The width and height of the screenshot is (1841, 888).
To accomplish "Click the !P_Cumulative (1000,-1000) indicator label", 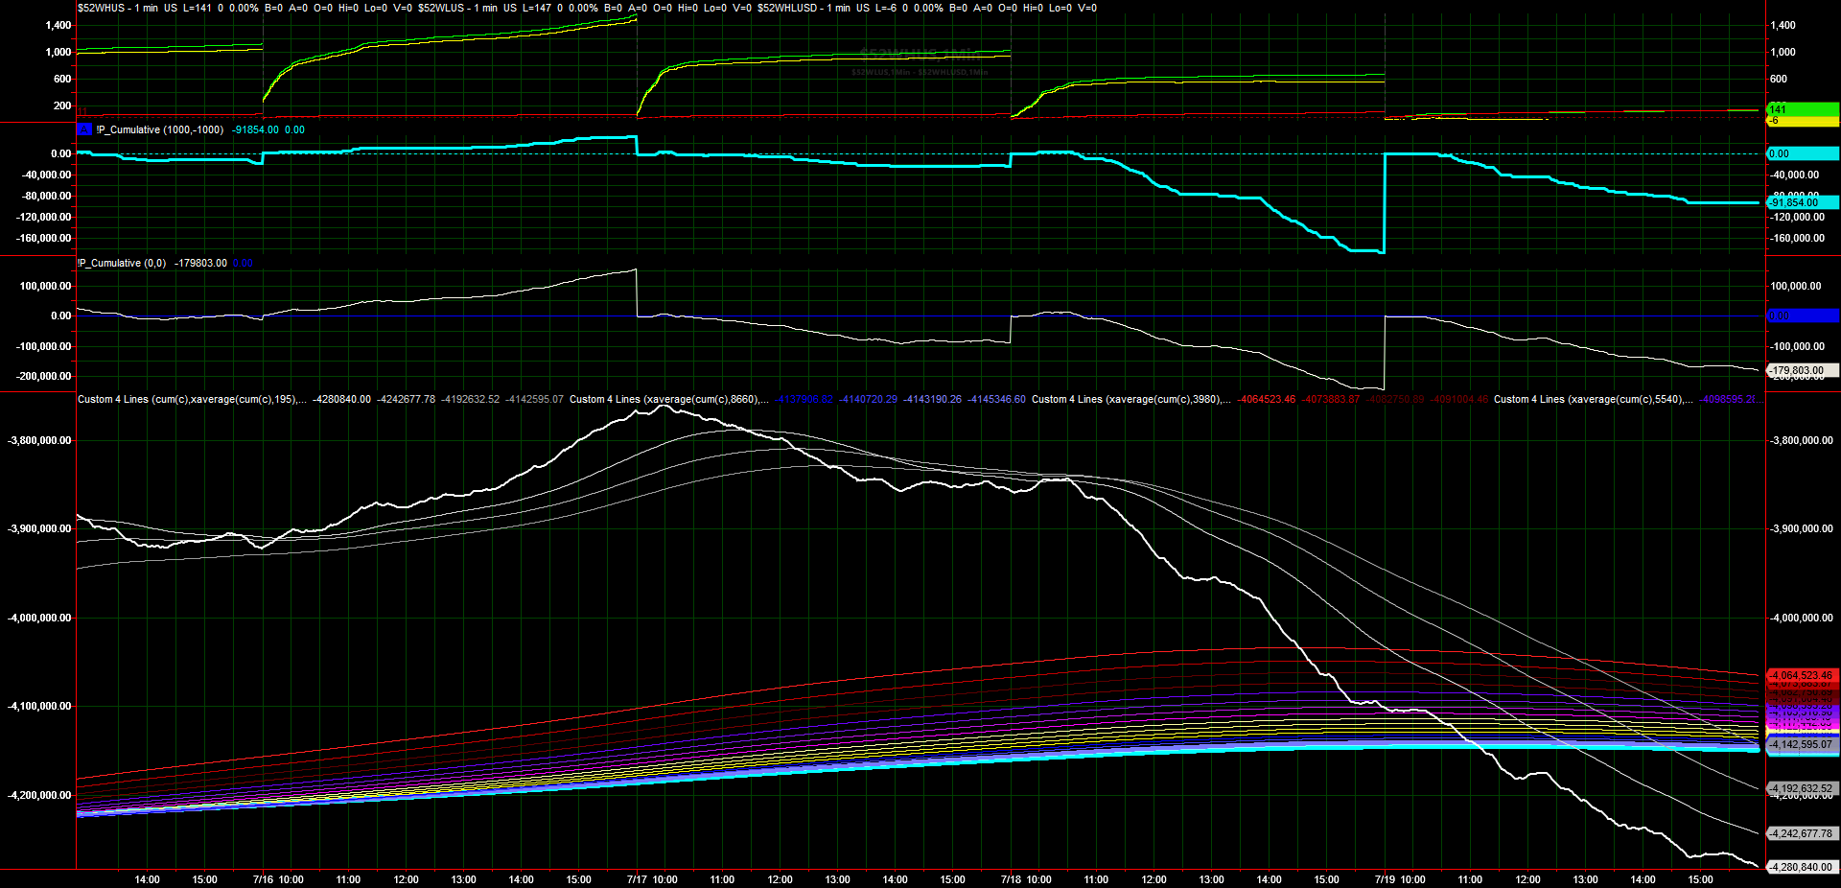I will click(x=160, y=129).
